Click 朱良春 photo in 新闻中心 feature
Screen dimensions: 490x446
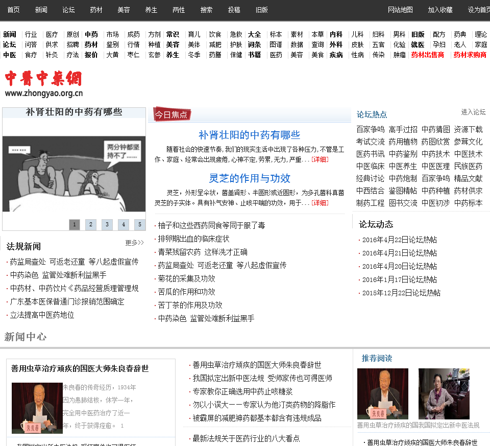point(37,408)
